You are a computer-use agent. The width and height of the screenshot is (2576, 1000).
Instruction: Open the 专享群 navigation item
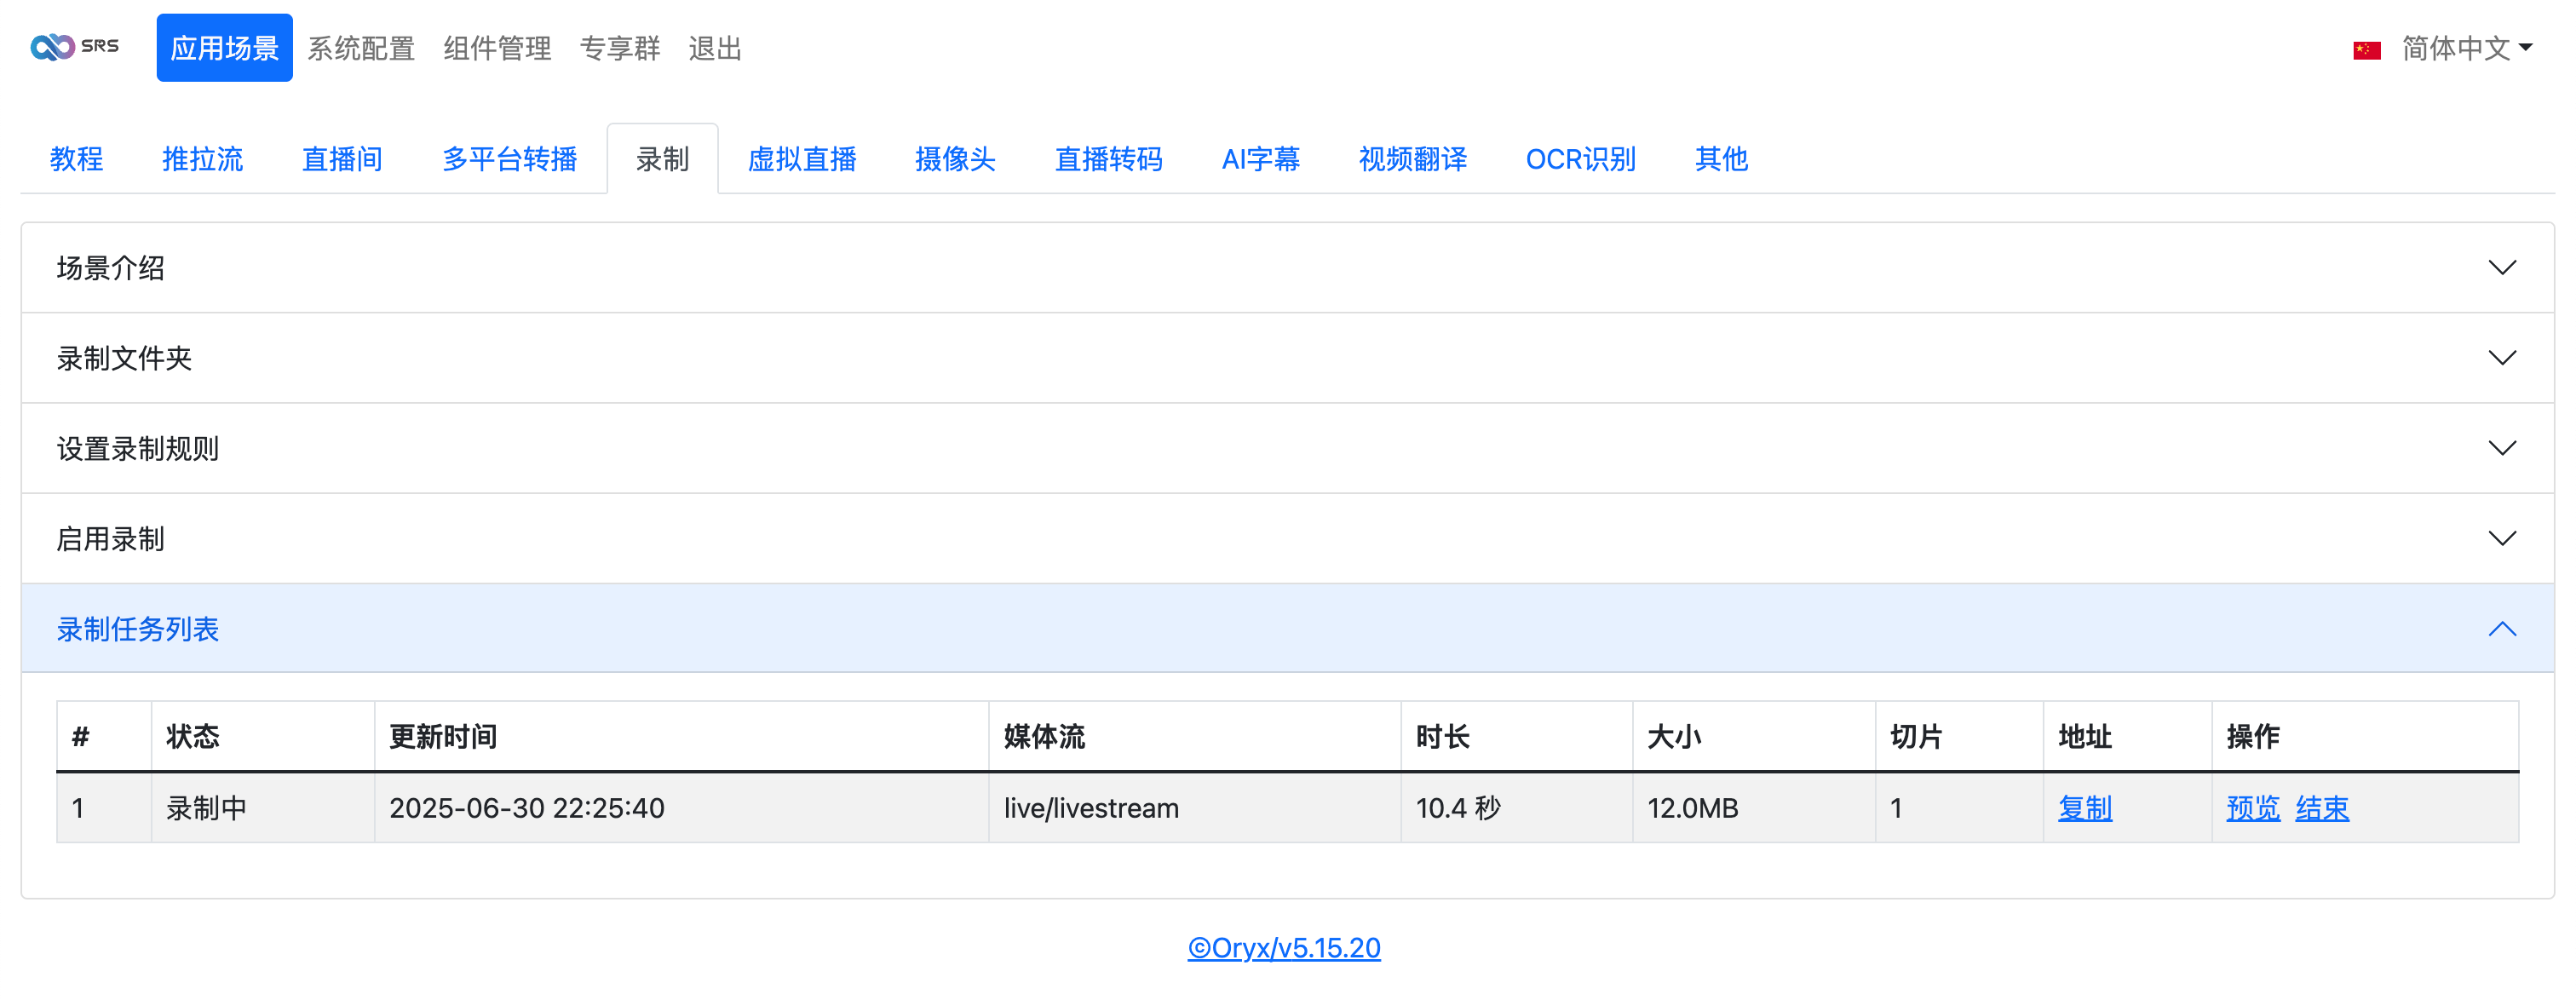pos(620,48)
